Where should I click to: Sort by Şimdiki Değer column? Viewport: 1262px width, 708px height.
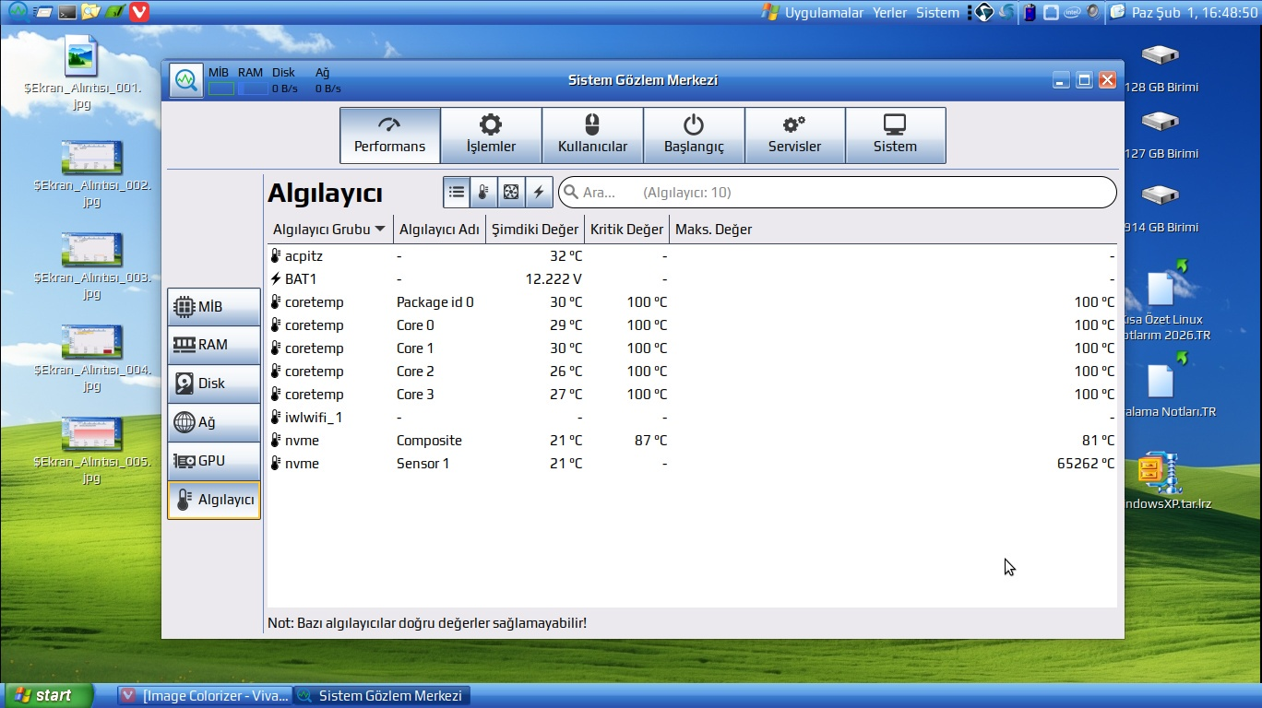coord(535,230)
